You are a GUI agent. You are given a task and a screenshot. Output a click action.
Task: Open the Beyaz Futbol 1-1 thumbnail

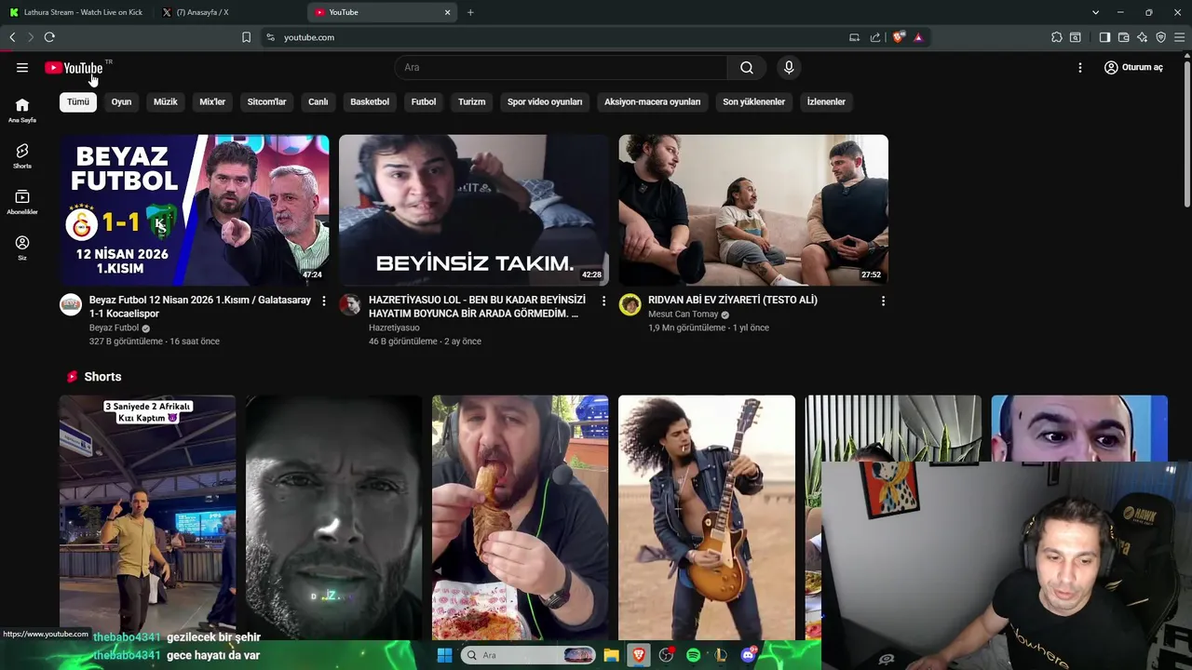(x=195, y=210)
